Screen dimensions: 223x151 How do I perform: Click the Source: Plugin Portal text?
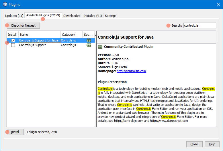[x=112, y=67]
